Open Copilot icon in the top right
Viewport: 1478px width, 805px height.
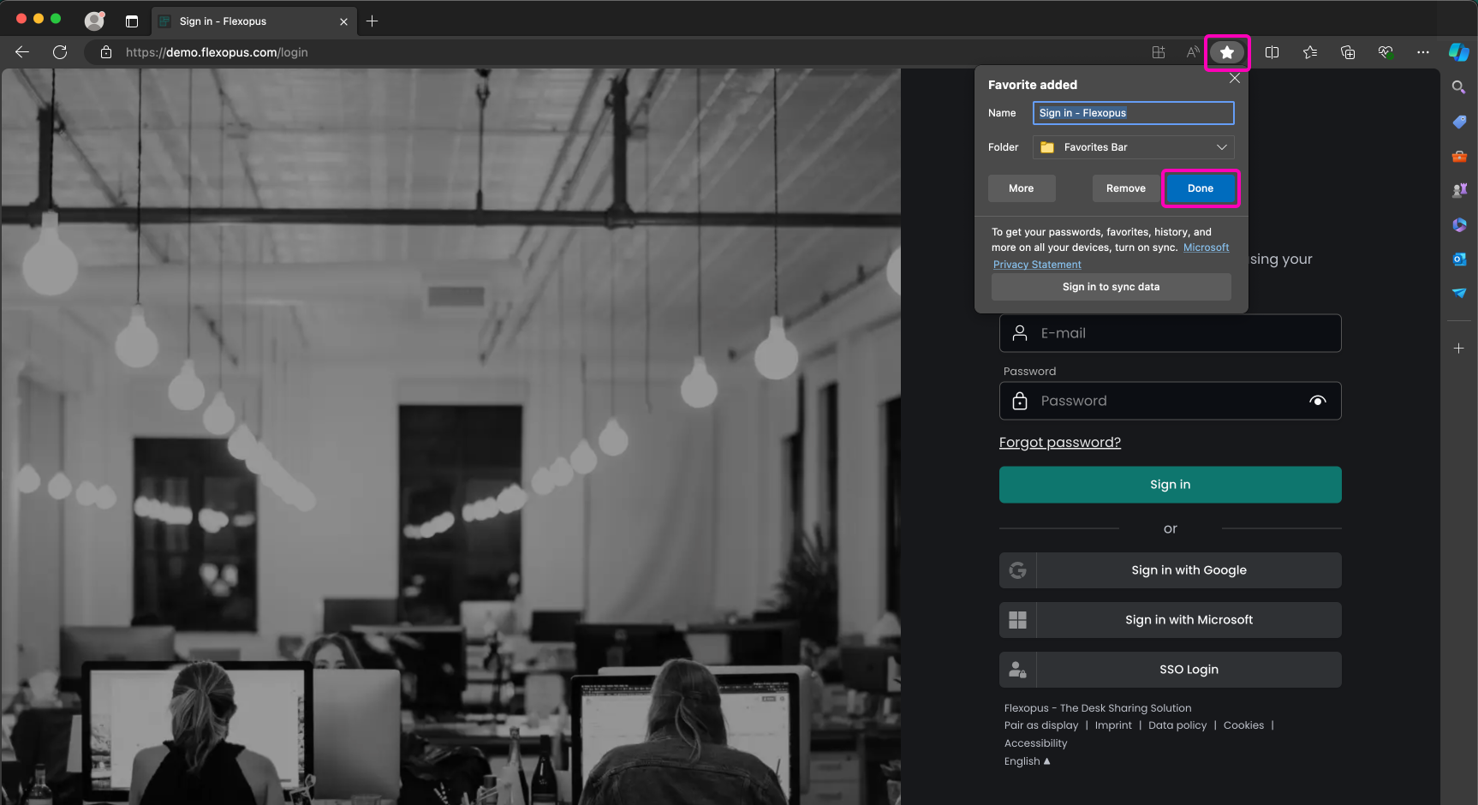point(1458,52)
